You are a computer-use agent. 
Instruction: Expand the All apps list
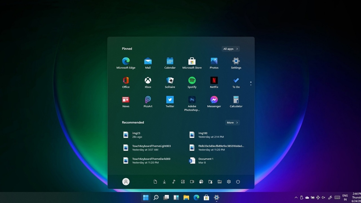click(x=230, y=49)
